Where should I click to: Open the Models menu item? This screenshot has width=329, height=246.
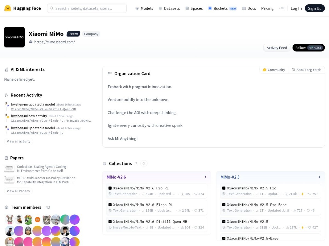tap(144, 8)
